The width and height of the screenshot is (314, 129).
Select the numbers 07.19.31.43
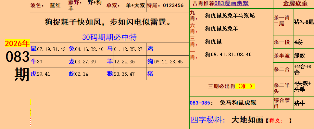[51, 49]
